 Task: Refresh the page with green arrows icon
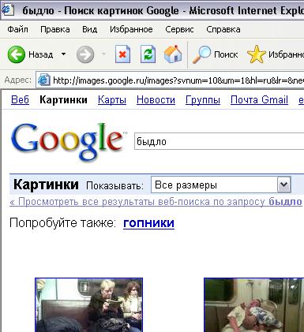(148, 54)
